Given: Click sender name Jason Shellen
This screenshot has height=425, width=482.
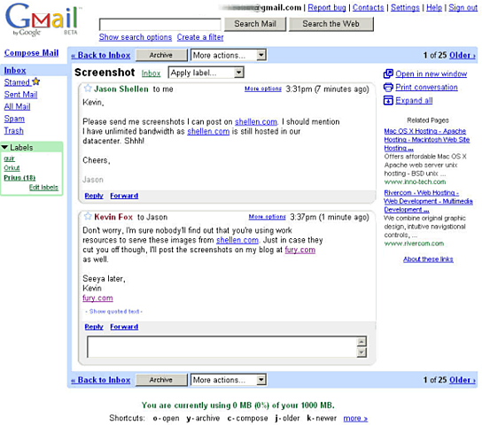Looking at the screenshot, I should 121,89.
